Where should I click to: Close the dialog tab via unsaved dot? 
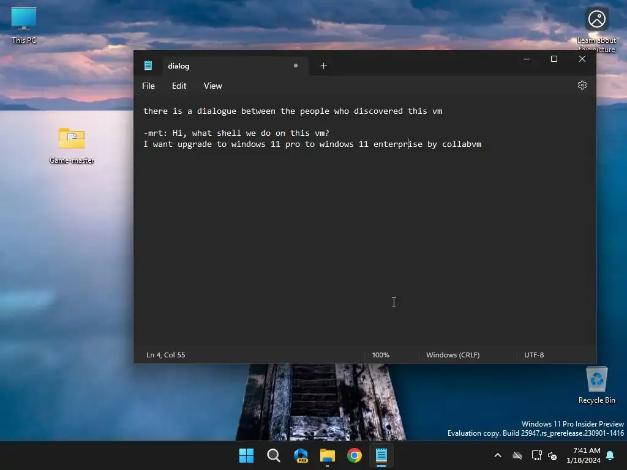pos(296,65)
